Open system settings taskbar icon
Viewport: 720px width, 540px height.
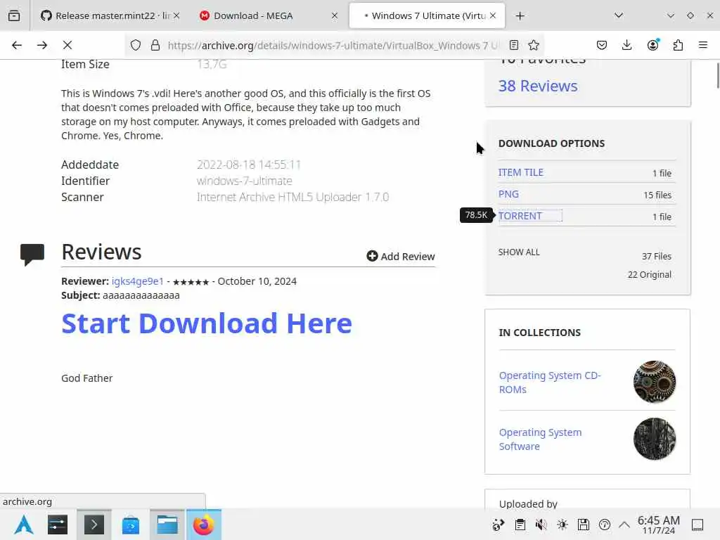(x=58, y=525)
